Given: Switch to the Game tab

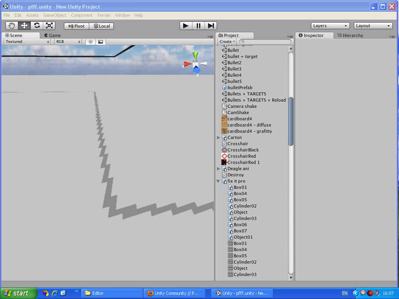Looking at the screenshot, I should [x=53, y=35].
